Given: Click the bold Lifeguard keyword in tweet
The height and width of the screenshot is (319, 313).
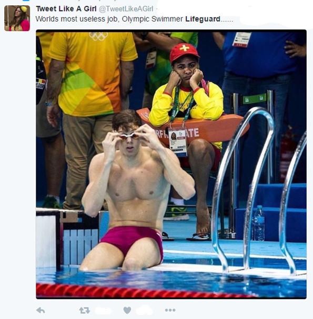Looking at the screenshot, I should [x=203, y=19].
